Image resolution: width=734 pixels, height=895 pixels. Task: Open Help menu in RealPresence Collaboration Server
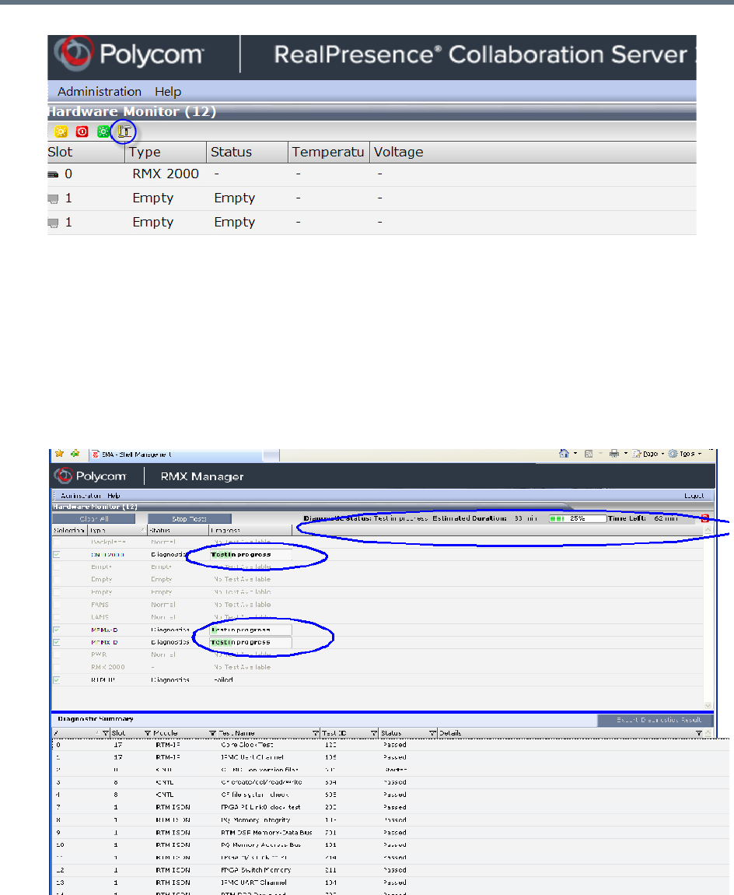point(168,92)
